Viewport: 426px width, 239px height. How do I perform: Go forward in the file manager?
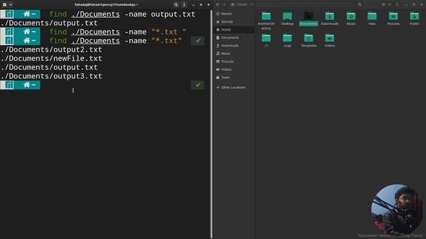[x=224, y=5]
